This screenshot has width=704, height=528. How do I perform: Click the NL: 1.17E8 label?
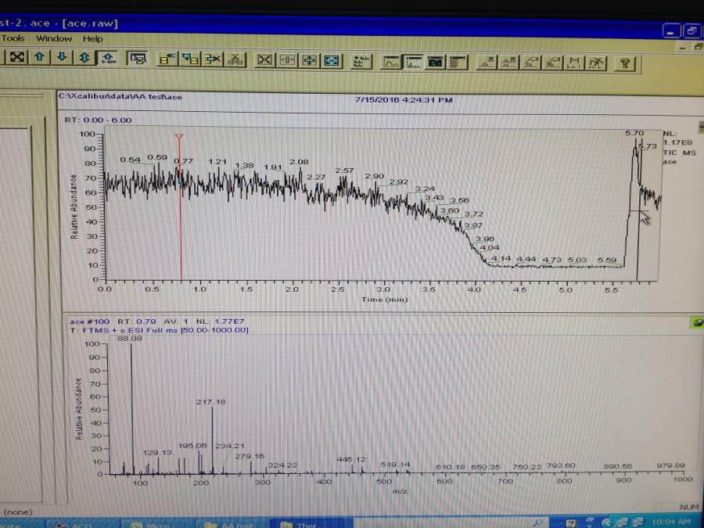point(677,138)
